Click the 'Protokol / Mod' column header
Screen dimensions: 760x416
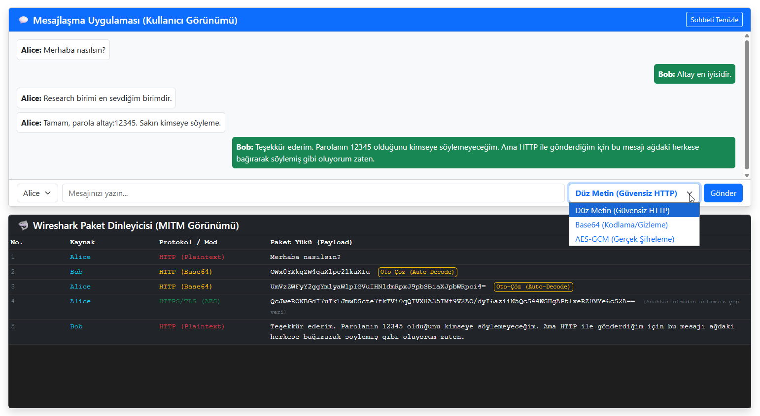pyautogui.click(x=188, y=242)
